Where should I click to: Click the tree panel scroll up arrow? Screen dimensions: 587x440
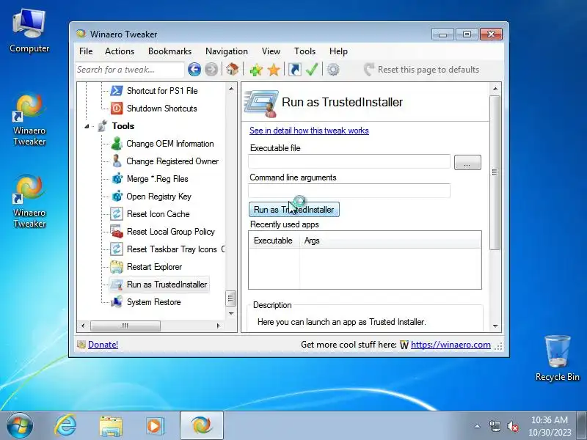[231, 89]
